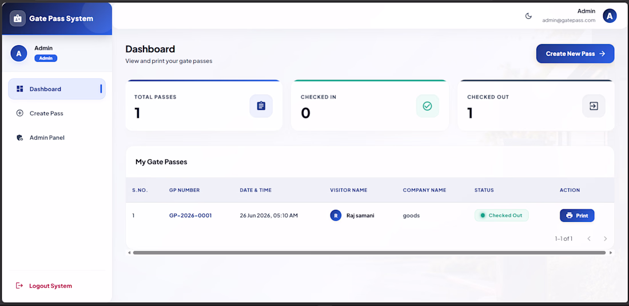Click the horizontal scrollbar thumb

point(369,253)
